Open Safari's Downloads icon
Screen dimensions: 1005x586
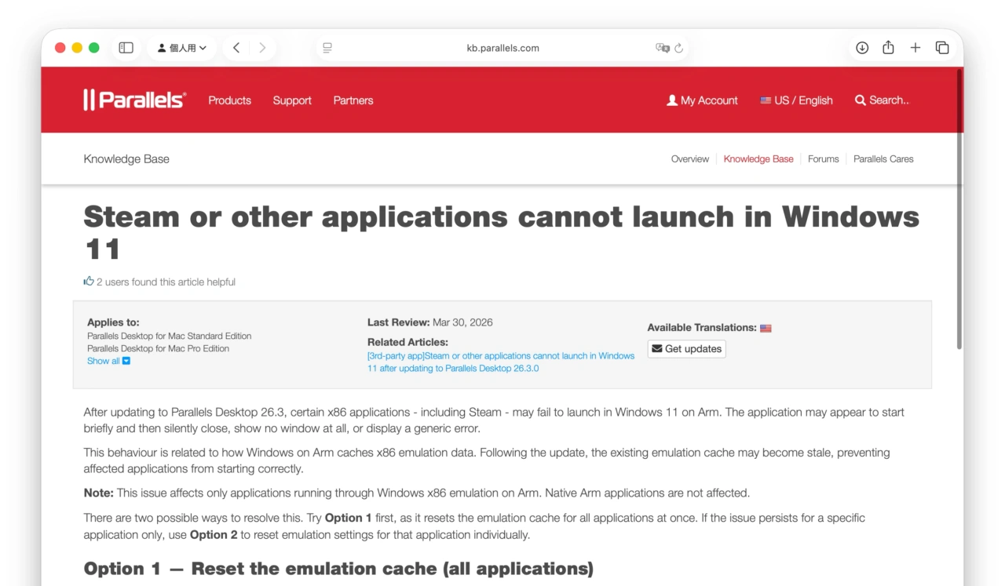point(861,47)
